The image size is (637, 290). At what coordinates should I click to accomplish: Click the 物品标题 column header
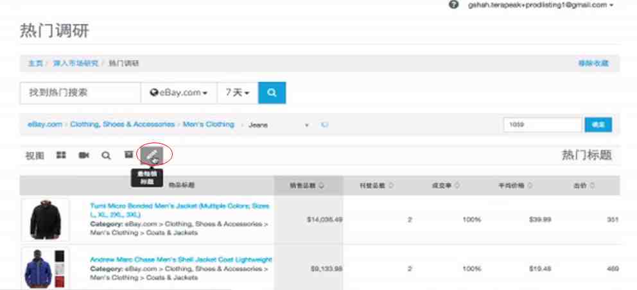(x=182, y=185)
